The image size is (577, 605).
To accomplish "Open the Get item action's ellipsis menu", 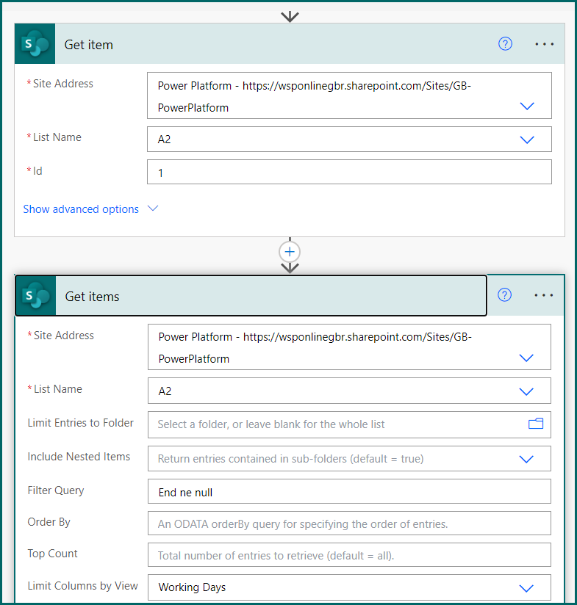I will [x=544, y=44].
